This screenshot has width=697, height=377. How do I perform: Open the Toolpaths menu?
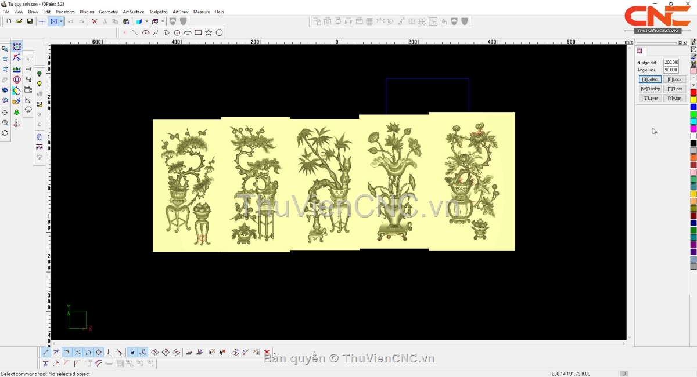158,12
